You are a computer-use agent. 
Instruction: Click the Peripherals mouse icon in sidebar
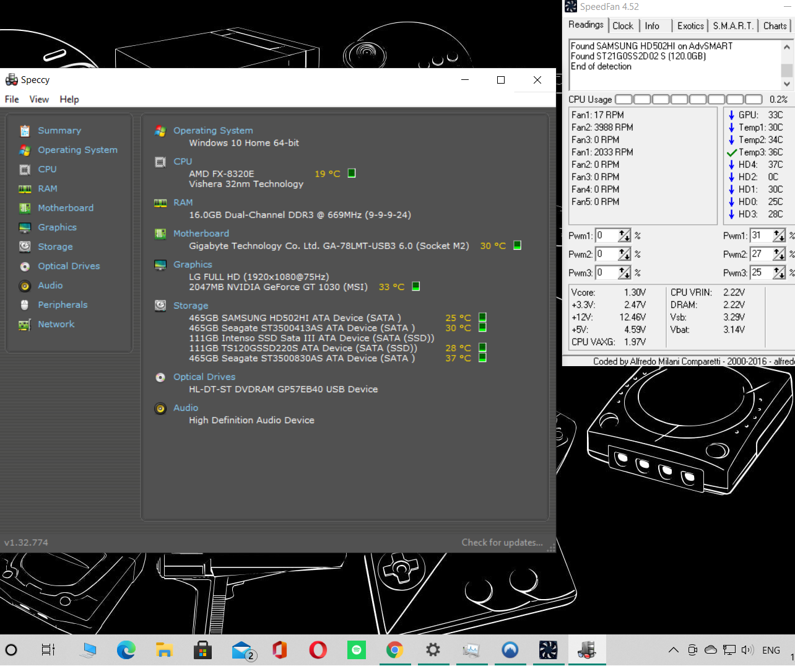25,305
